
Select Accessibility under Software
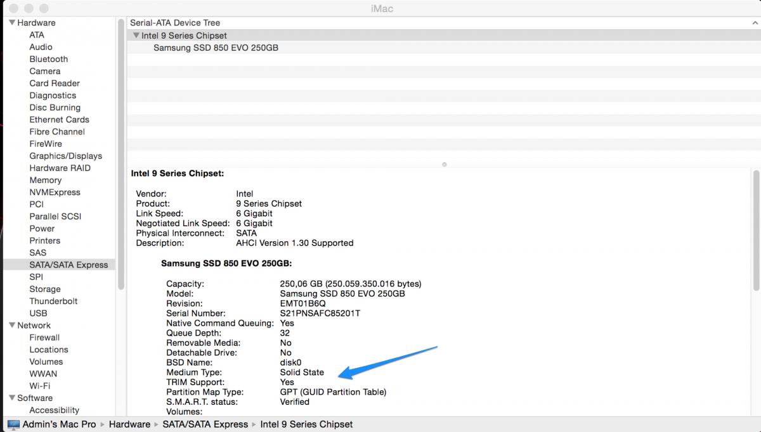coord(55,410)
